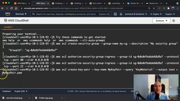Open the notifications bell
The width and height of the screenshot is (180, 101).
pos(121,14)
